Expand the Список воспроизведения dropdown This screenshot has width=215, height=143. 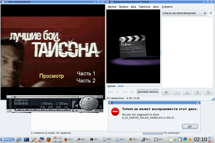tap(184, 13)
